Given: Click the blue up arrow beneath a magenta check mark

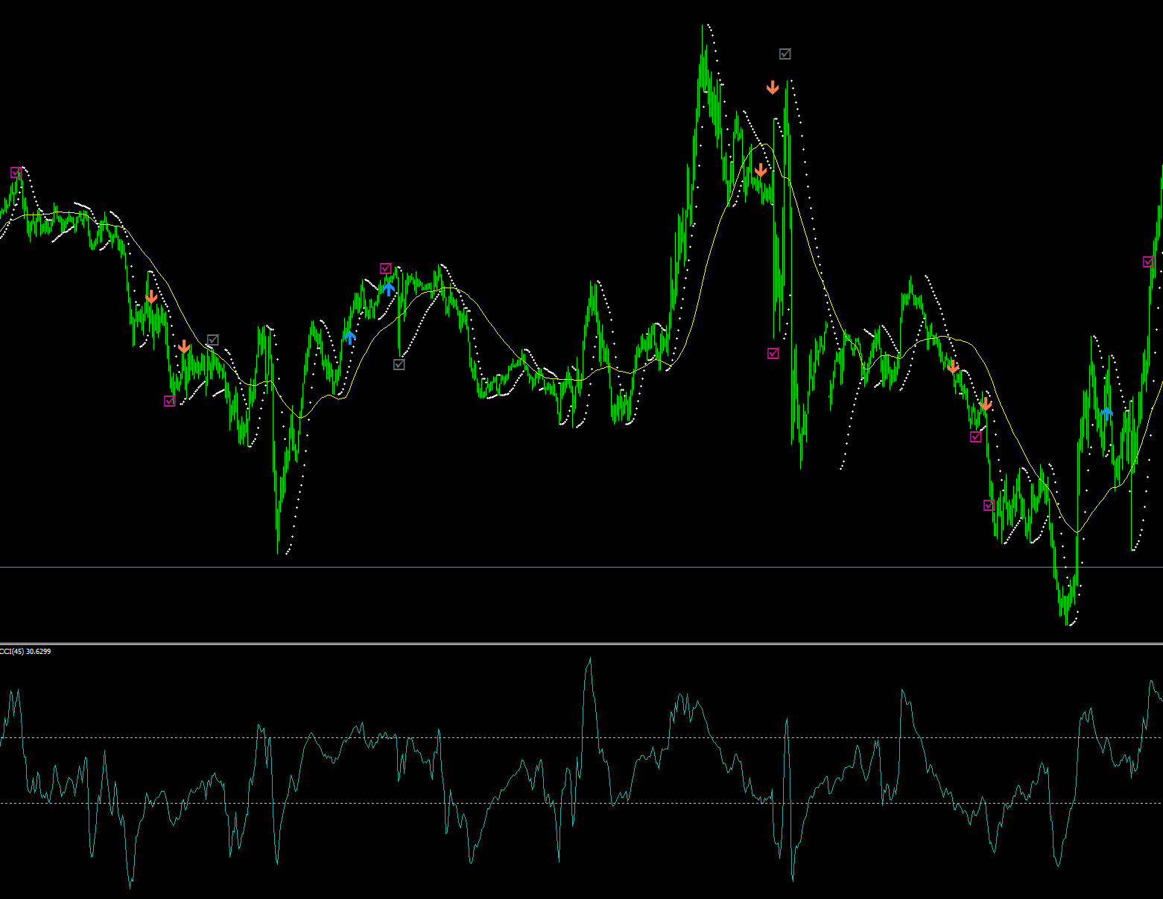Looking at the screenshot, I should tap(388, 288).
